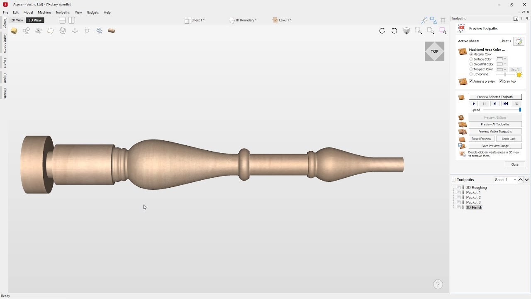Screen dimensions: 531x299
Task: Select the Material Color radio button
Action: tap(471, 54)
